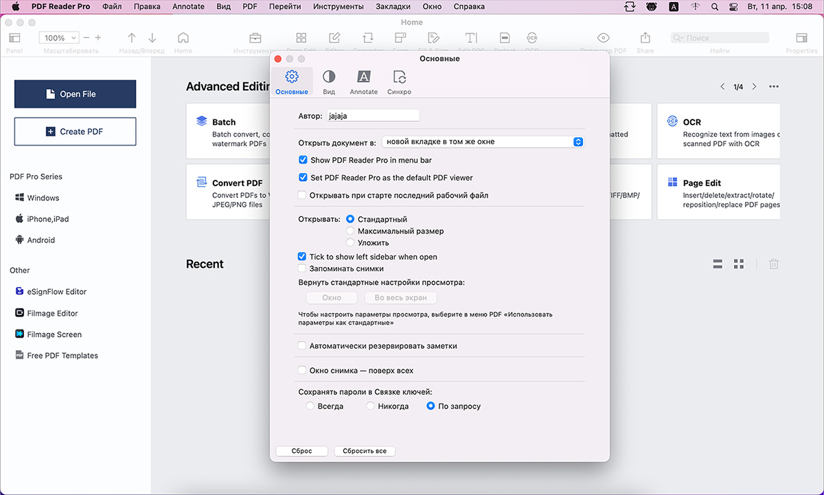
Task: Click the Home toolbar icon
Action: tap(183, 38)
